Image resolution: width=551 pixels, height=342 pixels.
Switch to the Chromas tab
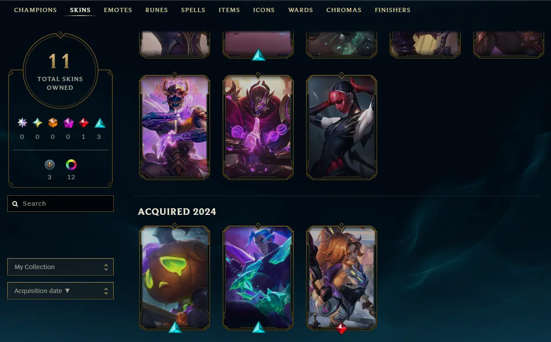[x=344, y=10]
